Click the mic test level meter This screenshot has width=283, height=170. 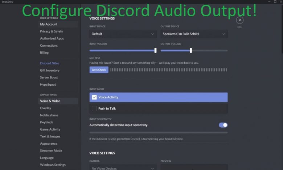pos(169,70)
